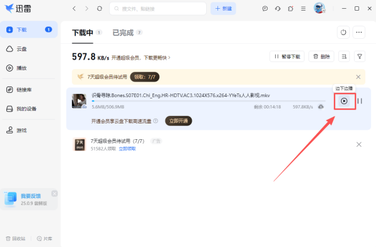Click 开通超级会员，下载更畅快 link

[x=141, y=58]
